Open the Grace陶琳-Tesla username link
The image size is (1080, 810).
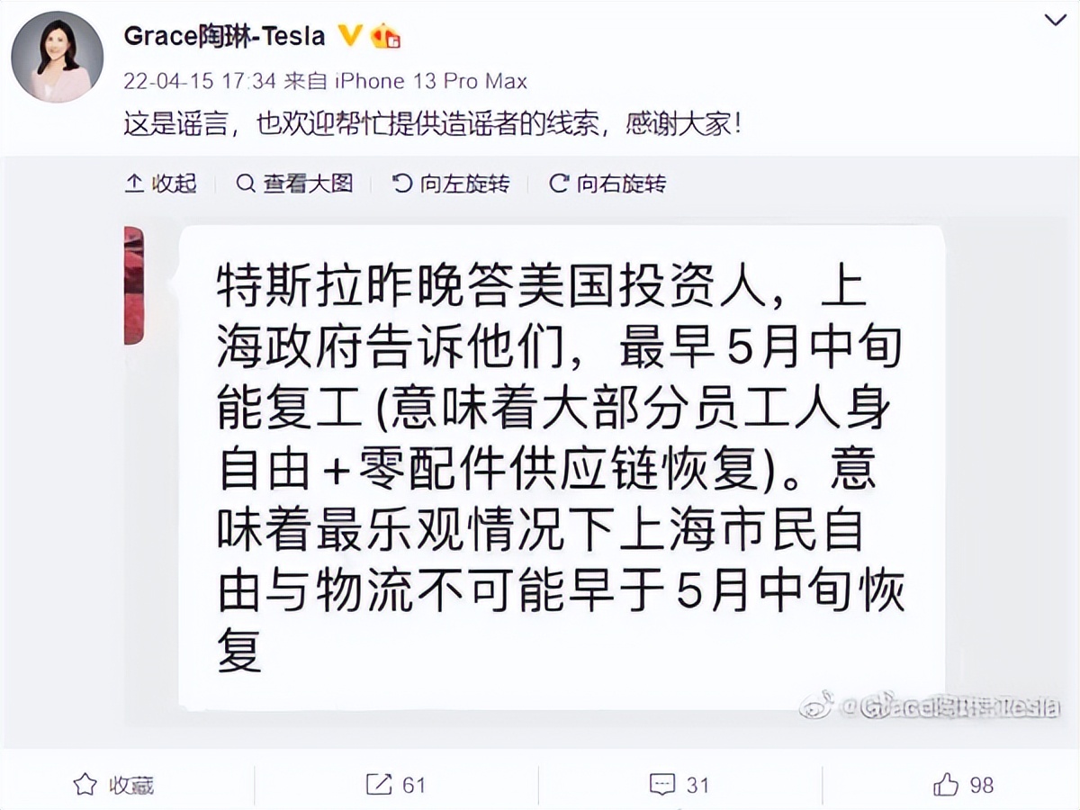tap(224, 36)
